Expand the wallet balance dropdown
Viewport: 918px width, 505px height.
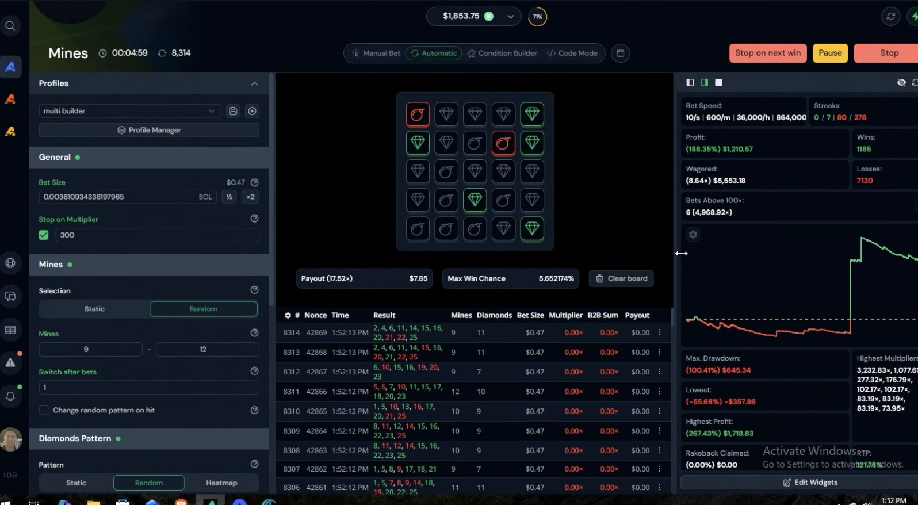pos(510,17)
